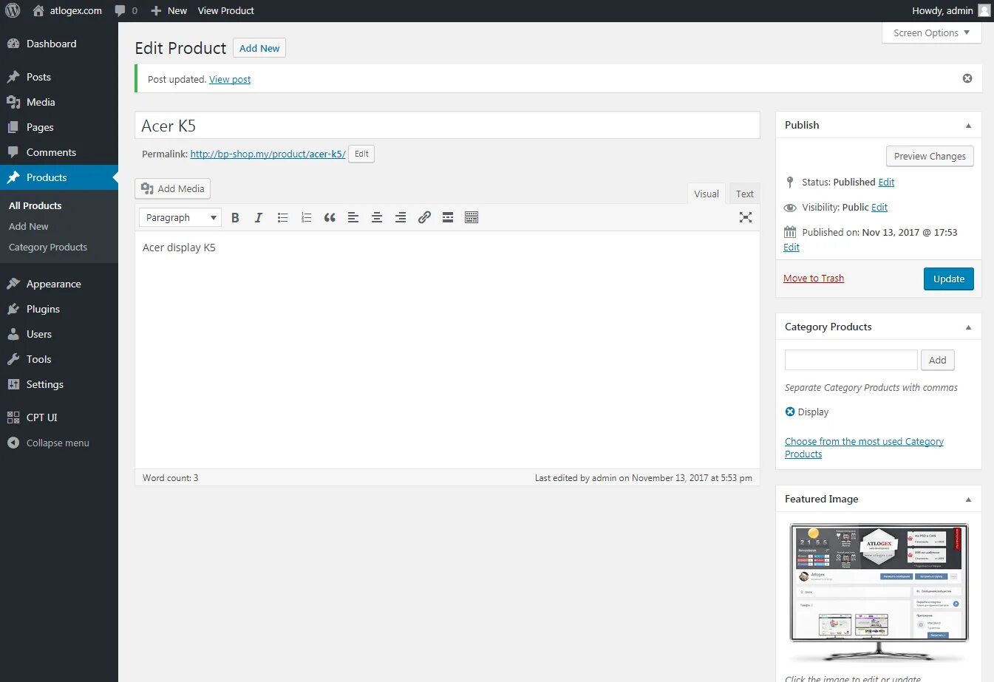
Task: Collapse the Featured Image panel
Action: coord(968,499)
